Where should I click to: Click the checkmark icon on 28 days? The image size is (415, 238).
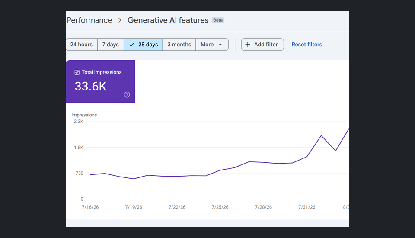pyautogui.click(x=131, y=45)
